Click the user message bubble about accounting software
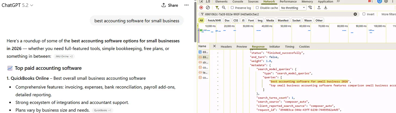 click(137, 21)
